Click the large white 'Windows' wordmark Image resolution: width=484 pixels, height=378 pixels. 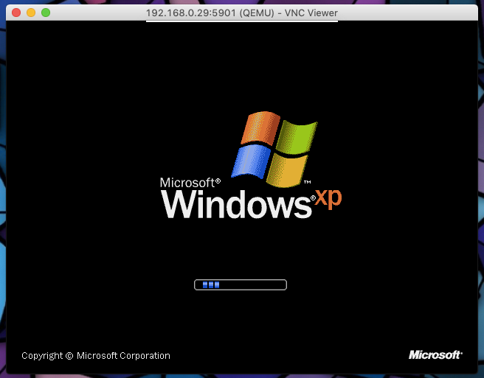coord(236,204)
